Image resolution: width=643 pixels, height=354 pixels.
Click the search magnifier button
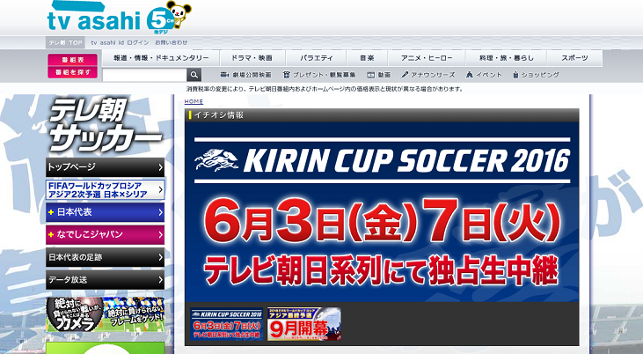click(x=194, y=75)
